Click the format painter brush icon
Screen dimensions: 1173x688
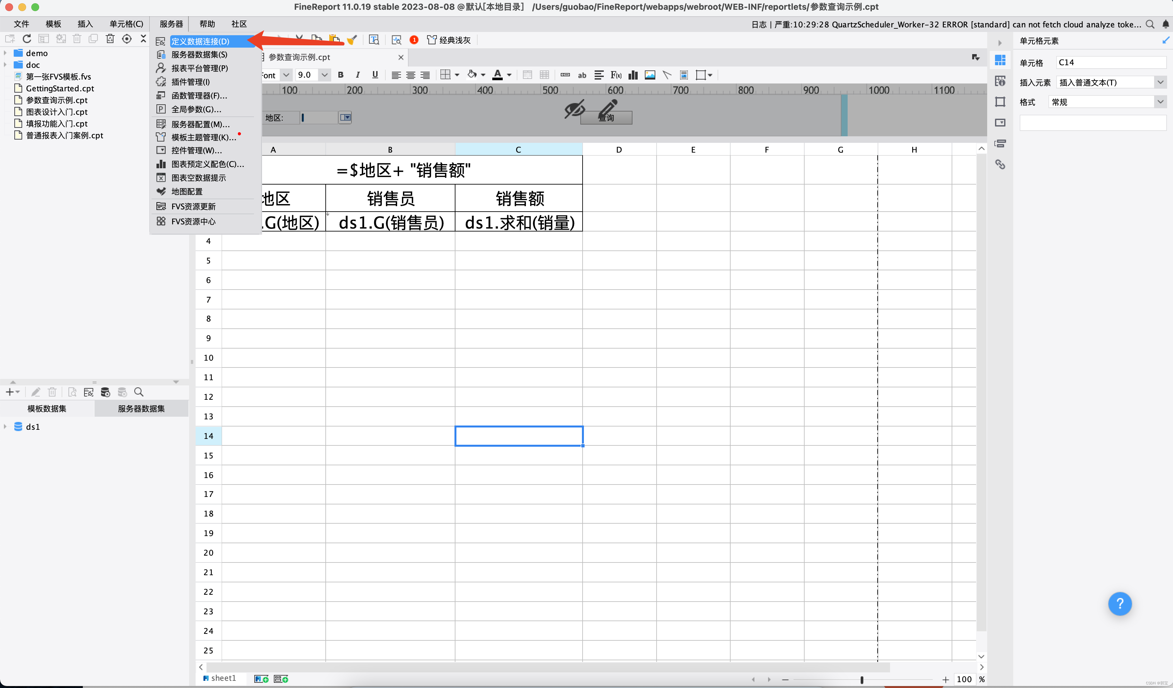(x=352, y=40)
